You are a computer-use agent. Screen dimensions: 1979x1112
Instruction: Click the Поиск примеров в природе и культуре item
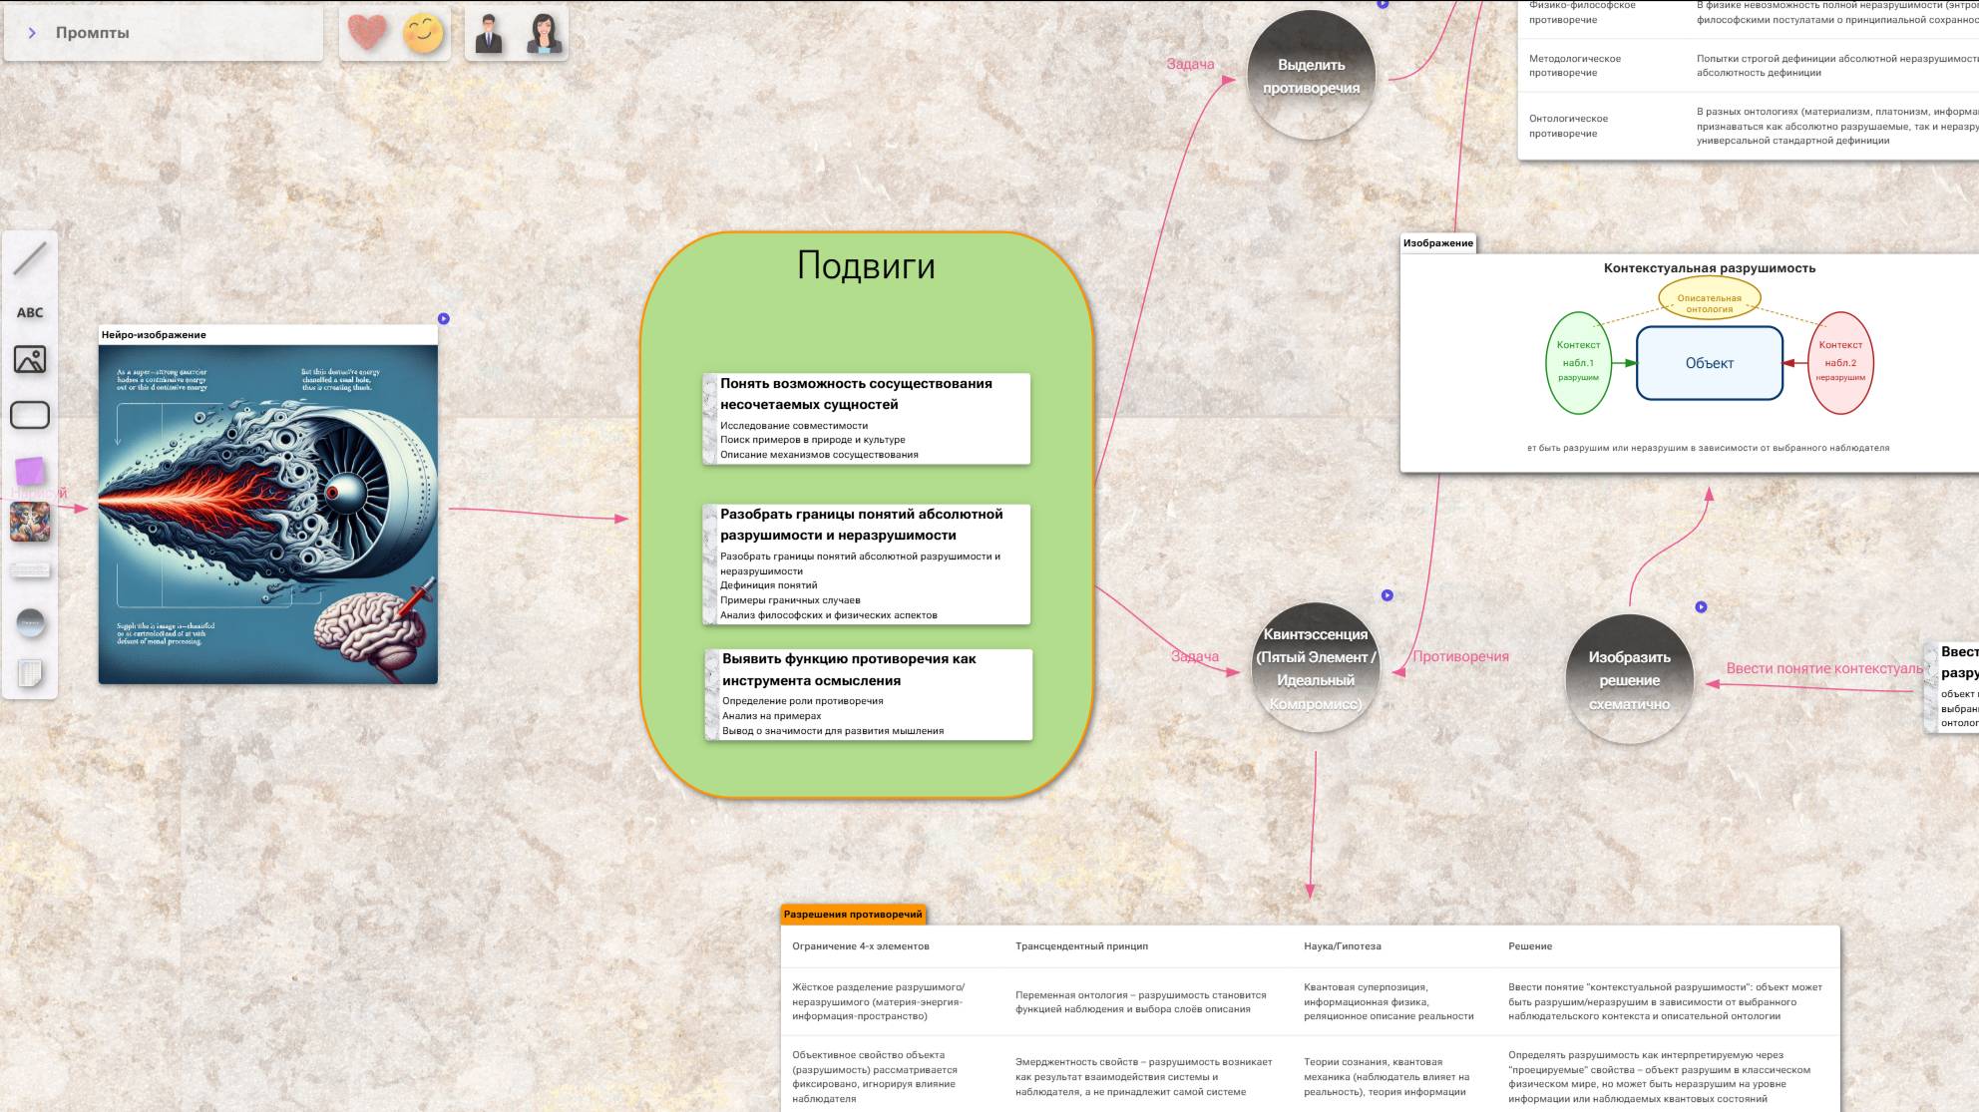[812, 440]
